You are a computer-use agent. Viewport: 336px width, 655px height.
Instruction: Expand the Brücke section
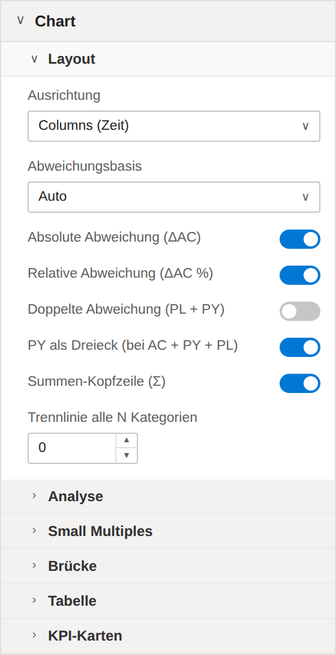pos(168,566)
